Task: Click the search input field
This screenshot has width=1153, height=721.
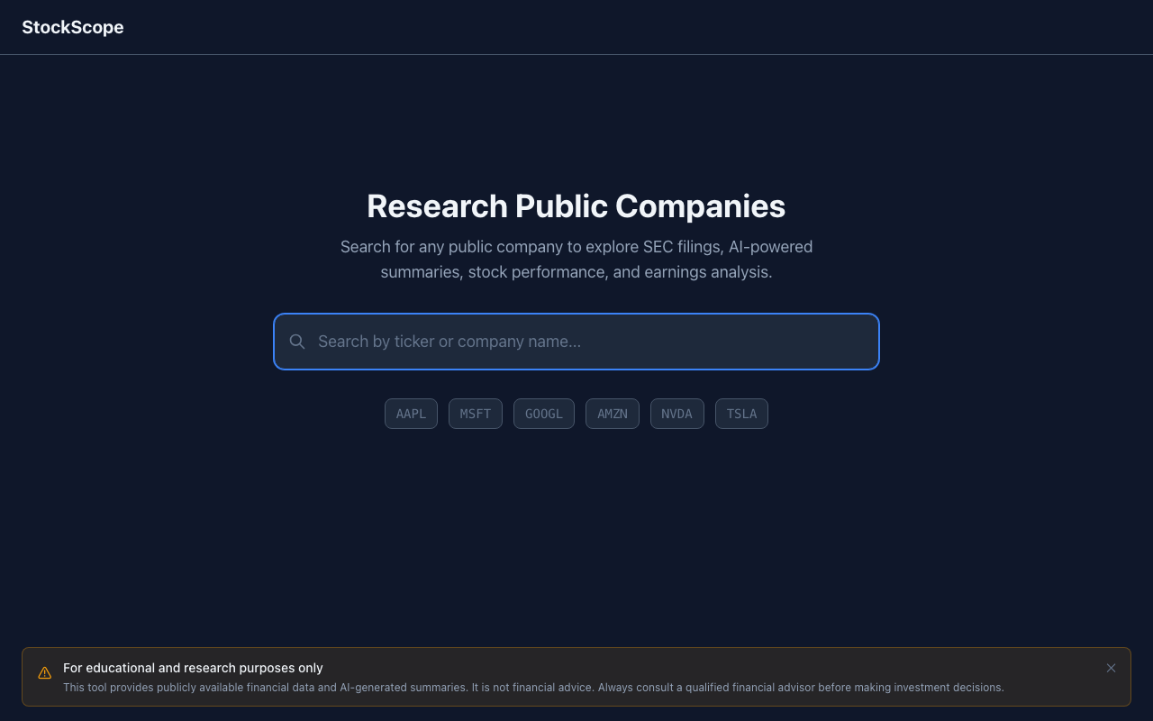Action: tap(576, 342)
